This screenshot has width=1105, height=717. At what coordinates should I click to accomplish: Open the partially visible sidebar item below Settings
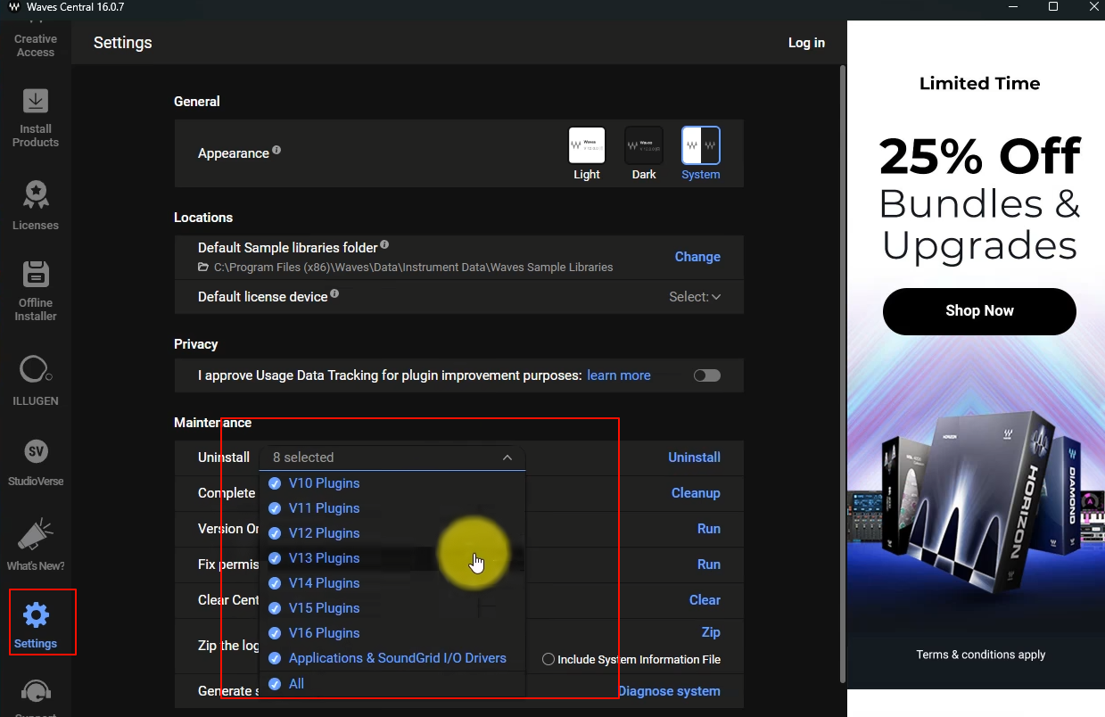click(x=37, y=696)
